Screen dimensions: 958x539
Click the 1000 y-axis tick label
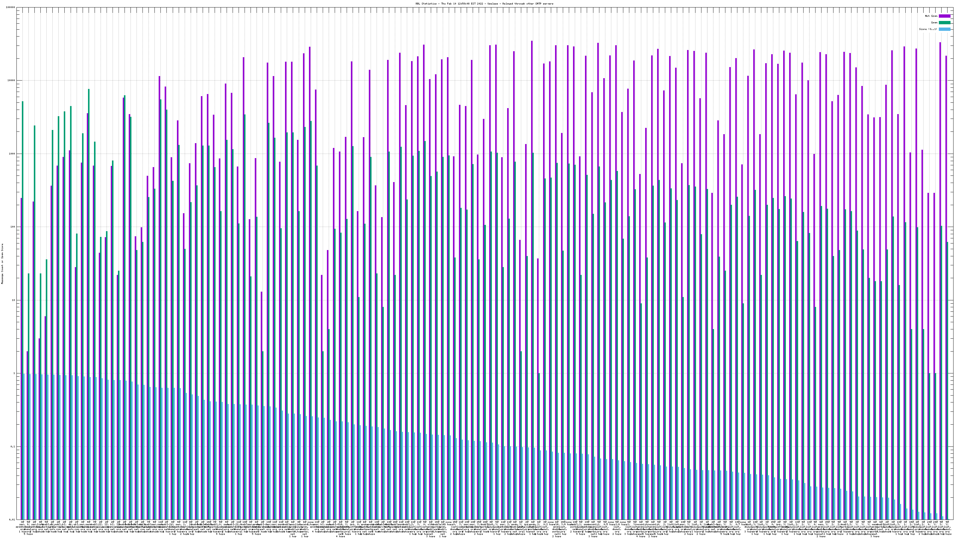[x=13, y=154]
